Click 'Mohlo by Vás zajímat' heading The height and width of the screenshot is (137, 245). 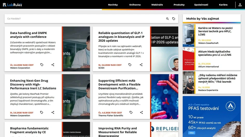(x=203, y=19)
